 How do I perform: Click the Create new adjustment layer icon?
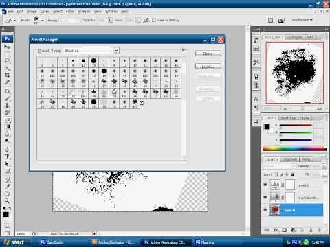(x=294, y=230)
